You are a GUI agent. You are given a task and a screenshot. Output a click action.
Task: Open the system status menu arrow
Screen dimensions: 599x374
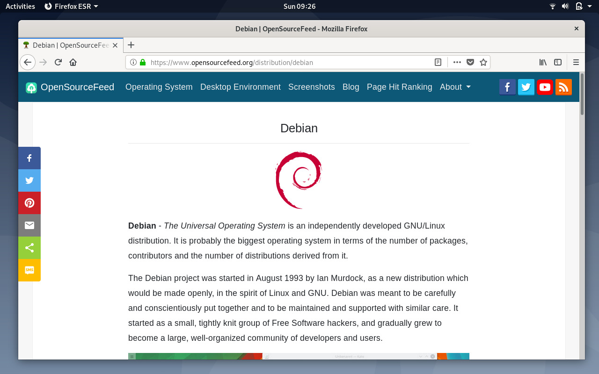pos(589,7)
